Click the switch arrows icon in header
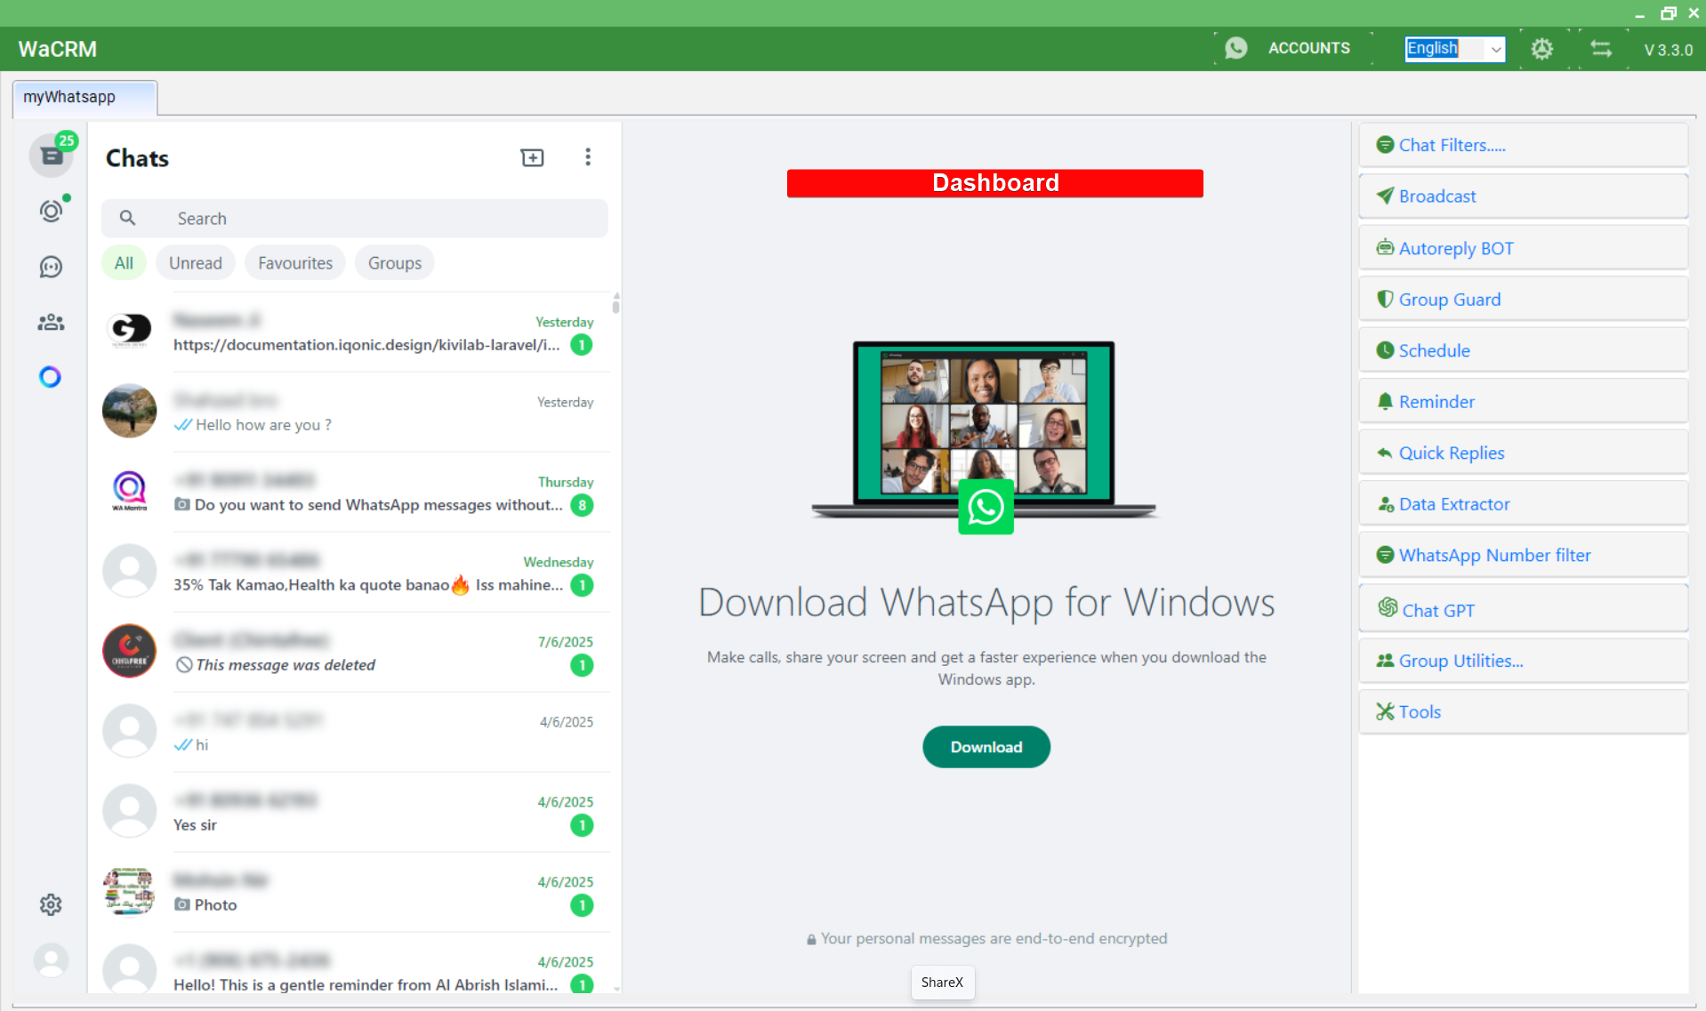 (x=1601, y=49)
